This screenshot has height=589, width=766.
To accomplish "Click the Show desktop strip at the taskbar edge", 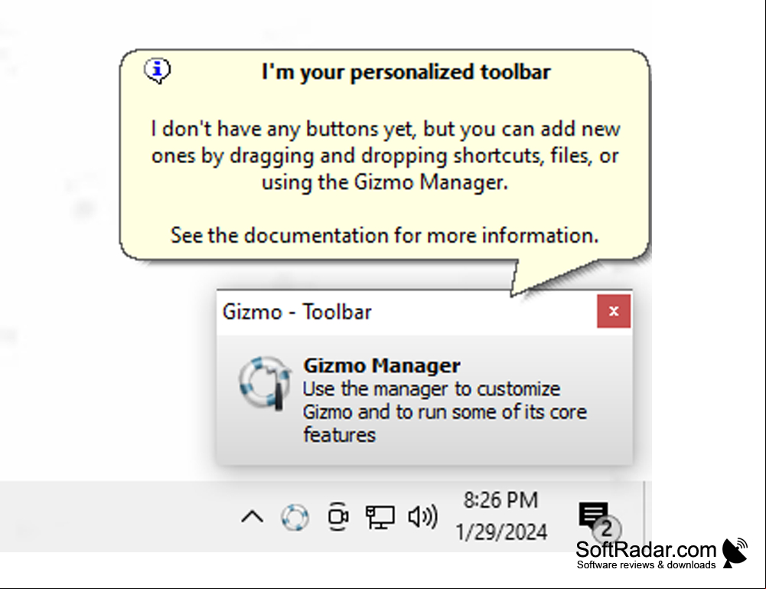I will tap(648, 516).
